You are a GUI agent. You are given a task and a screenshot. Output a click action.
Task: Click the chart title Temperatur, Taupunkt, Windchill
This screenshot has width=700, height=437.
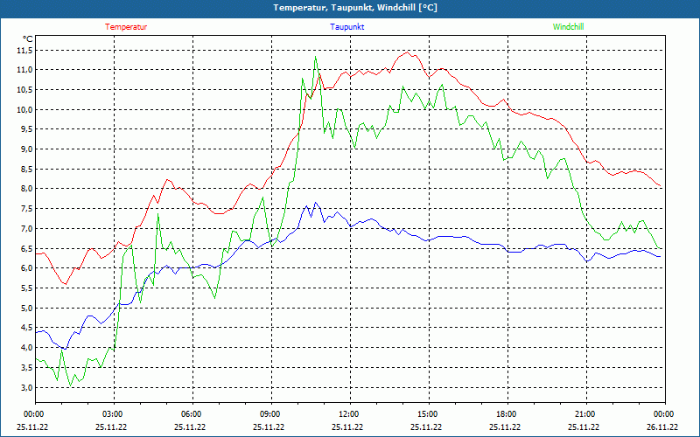355,8
